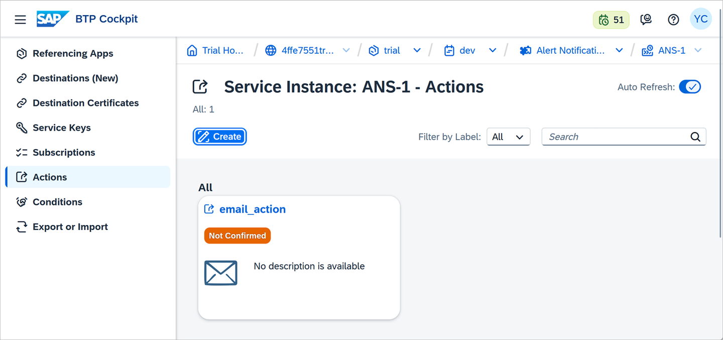This screenshot has width=723, height=340.
Task: Open the feedback chat icon
Action: pos(646,20)
